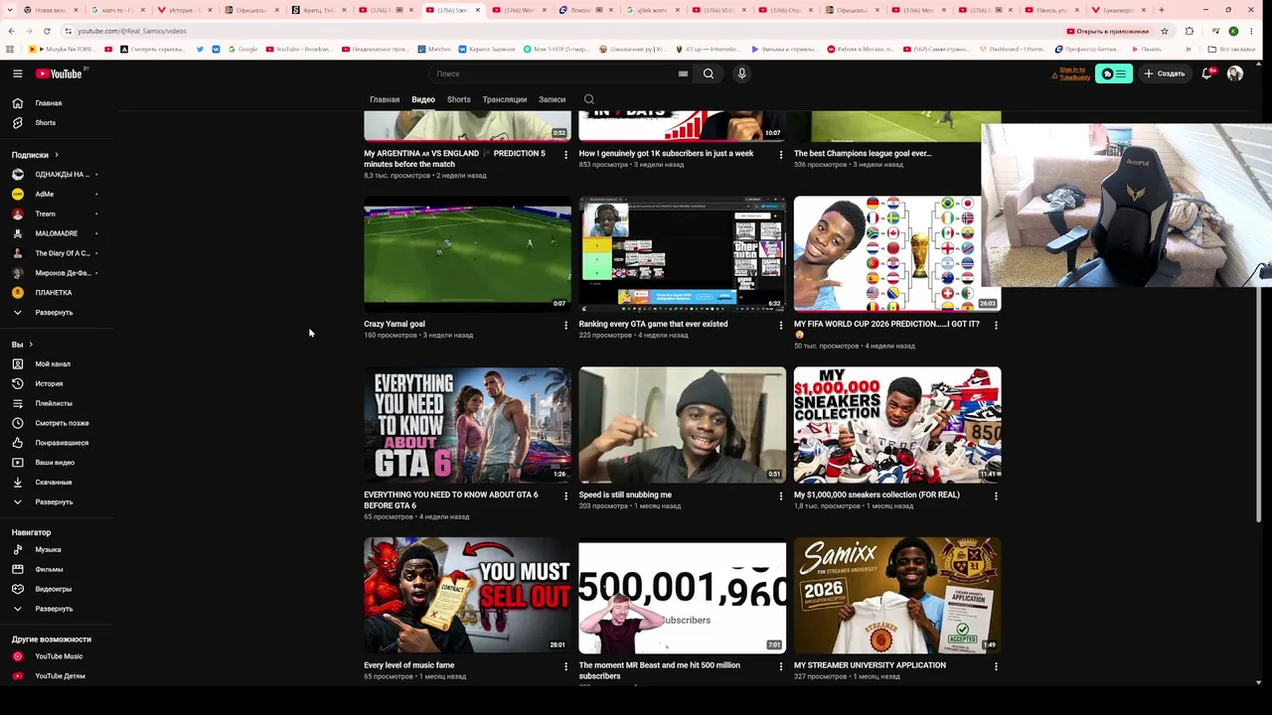Open options for MY STREAMER UNIVERSITY APPLICATION

996,666
